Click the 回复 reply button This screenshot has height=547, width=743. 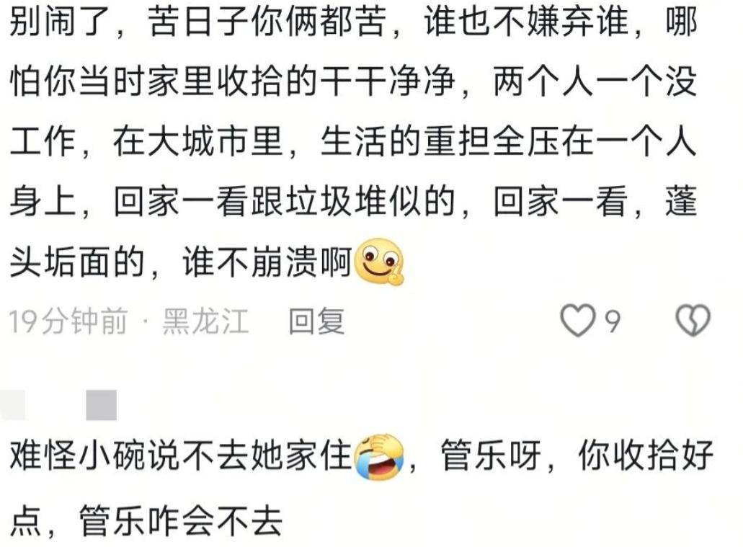click(x=316, y=321)
